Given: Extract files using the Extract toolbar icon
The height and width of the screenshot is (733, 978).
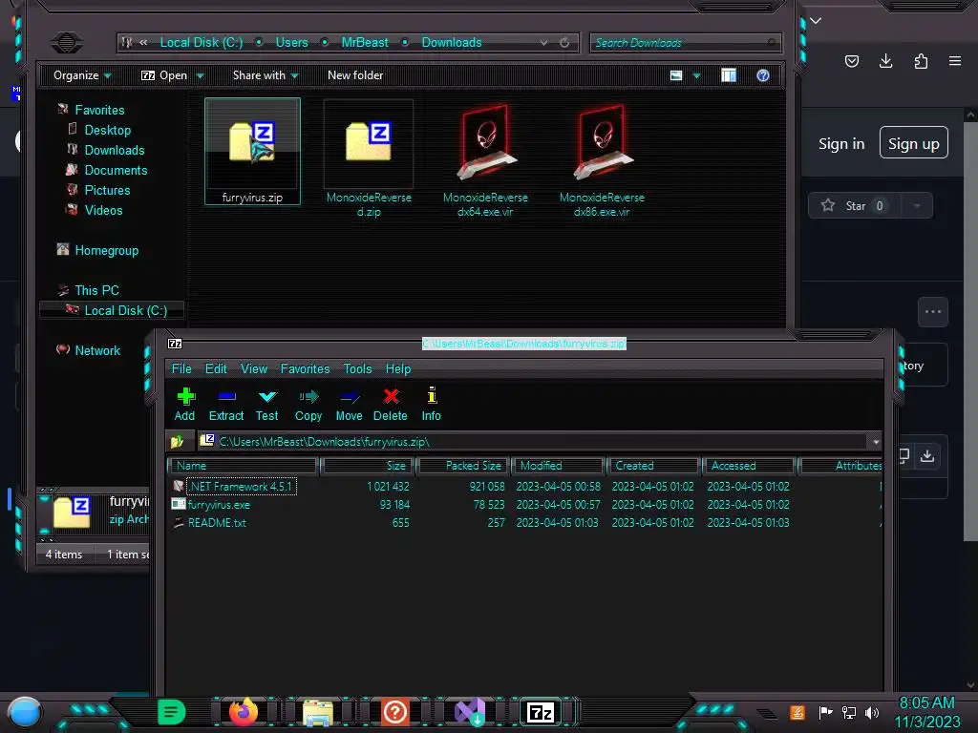Looking at the screenshot, I should pos(225,405).
